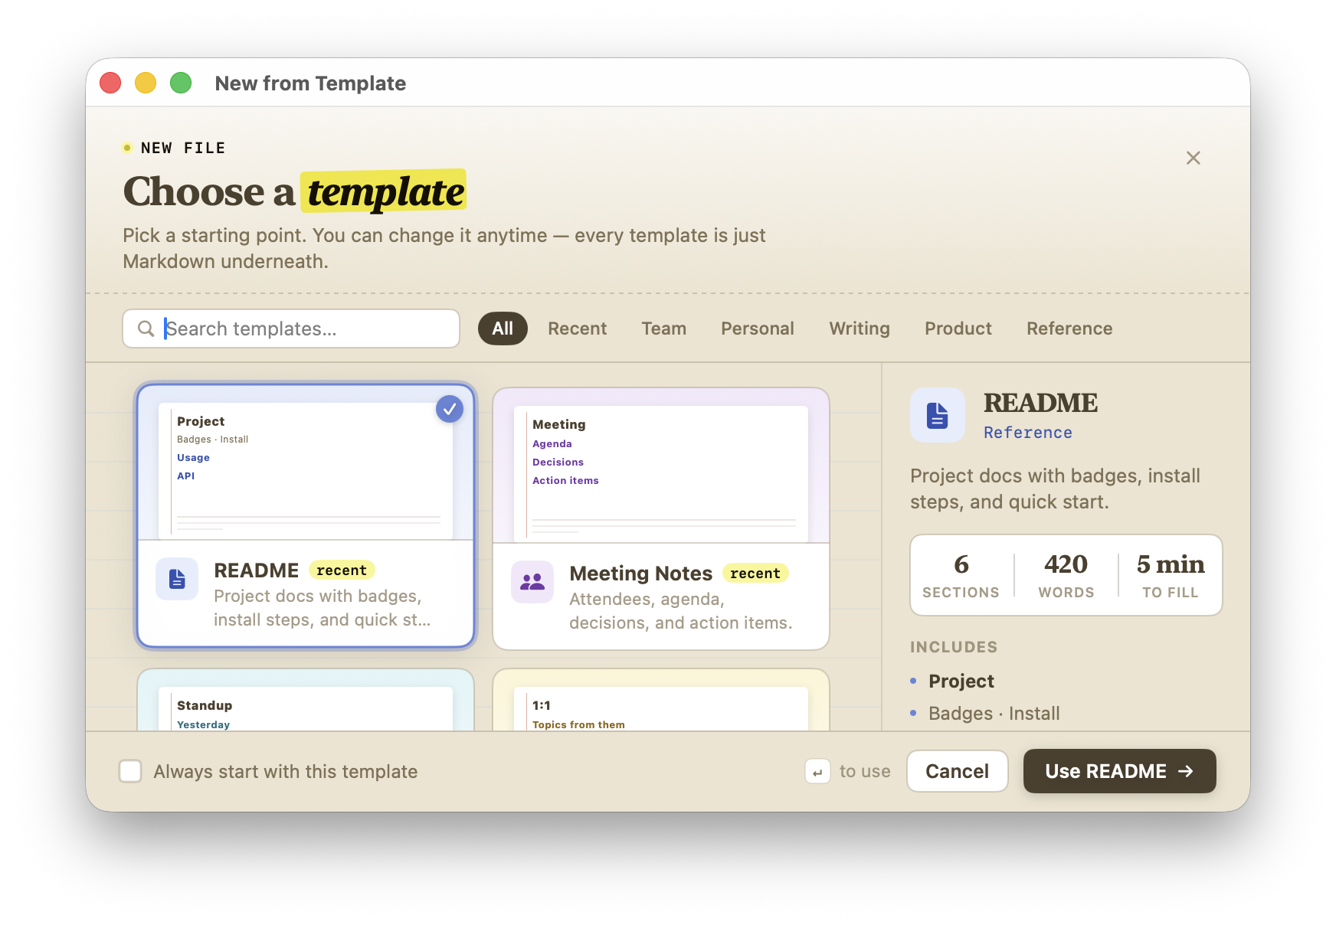1336x925 pixels.
Task: Click the X icon to dismiss the dialog
Action: pos(1193,158)
